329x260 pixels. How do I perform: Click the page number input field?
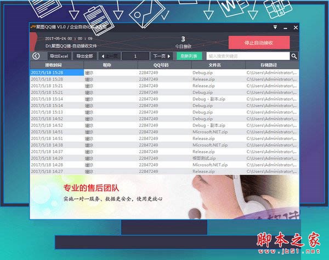click(135, 56)
